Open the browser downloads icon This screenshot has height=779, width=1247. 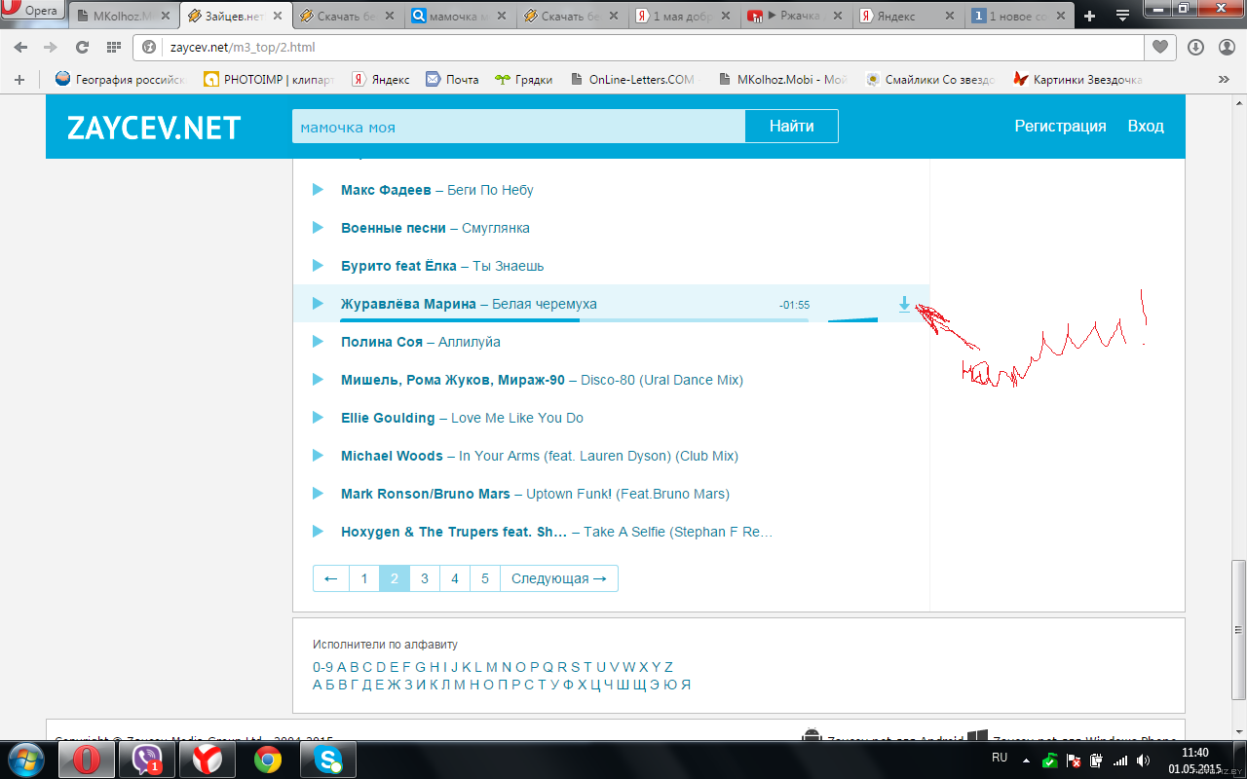pyautogui.click(x=1195, y=47)
